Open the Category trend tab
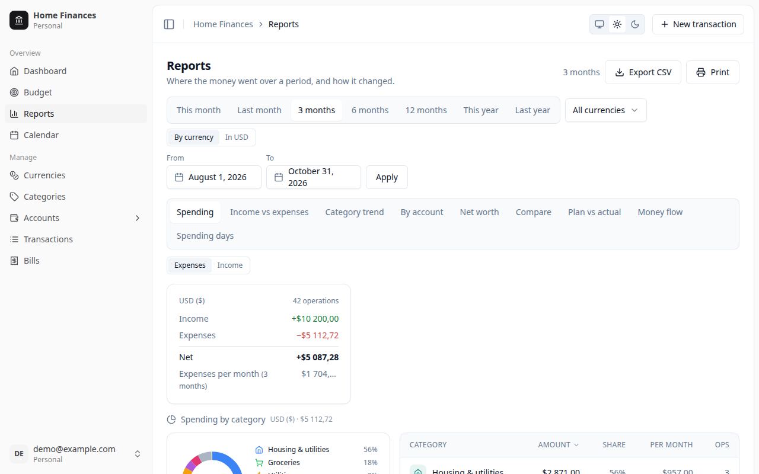The width and height of the screenshot is (759, 474). point(355,212)
